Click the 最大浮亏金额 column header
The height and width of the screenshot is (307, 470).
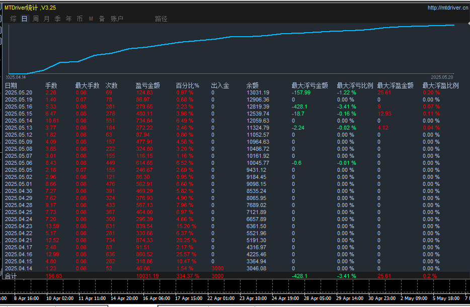click(309, 85)
